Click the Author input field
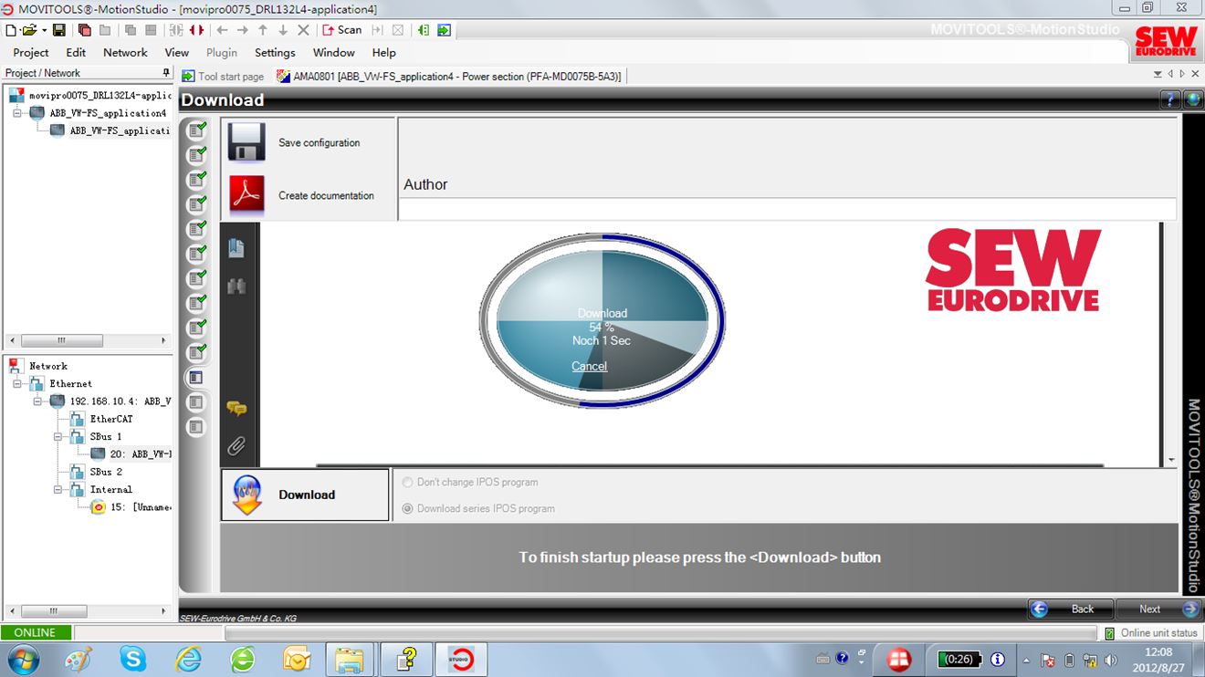Image resolution: width=1205 pixels, height=677 pixels. coord(787,209)
